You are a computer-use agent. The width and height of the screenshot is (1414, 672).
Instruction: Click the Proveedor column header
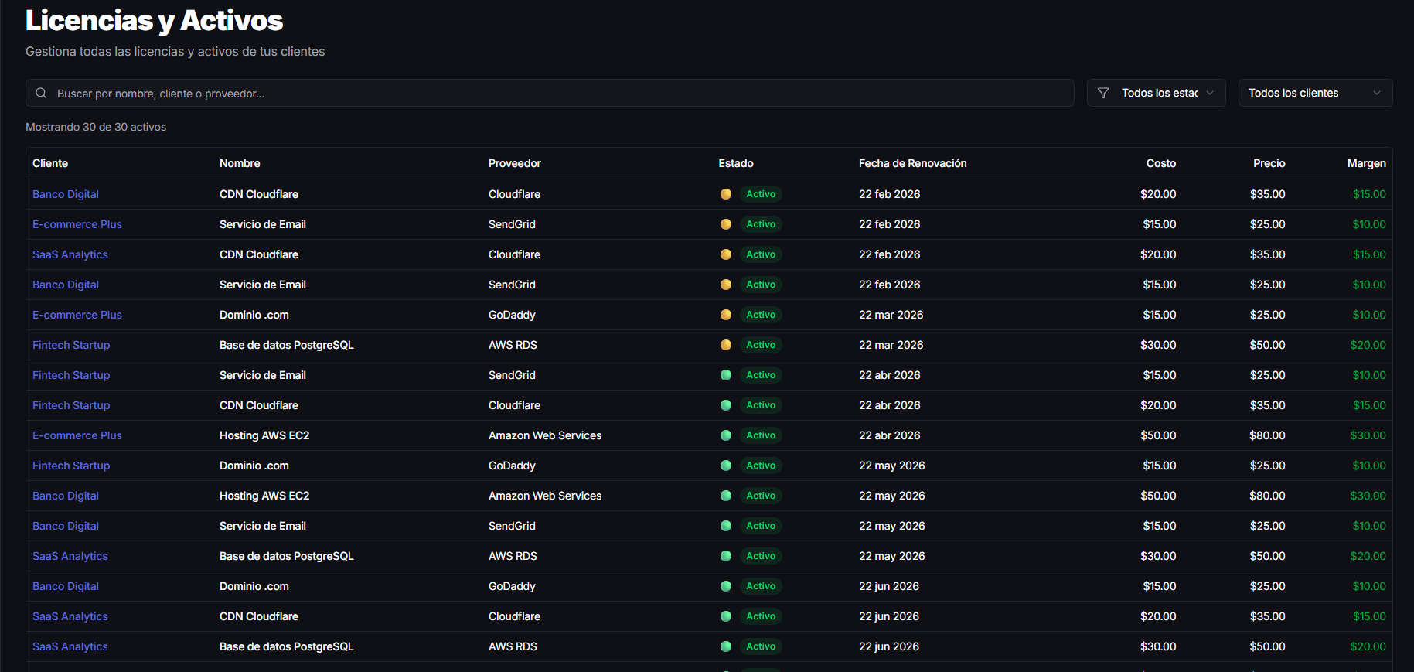click(x=514, y=163)
